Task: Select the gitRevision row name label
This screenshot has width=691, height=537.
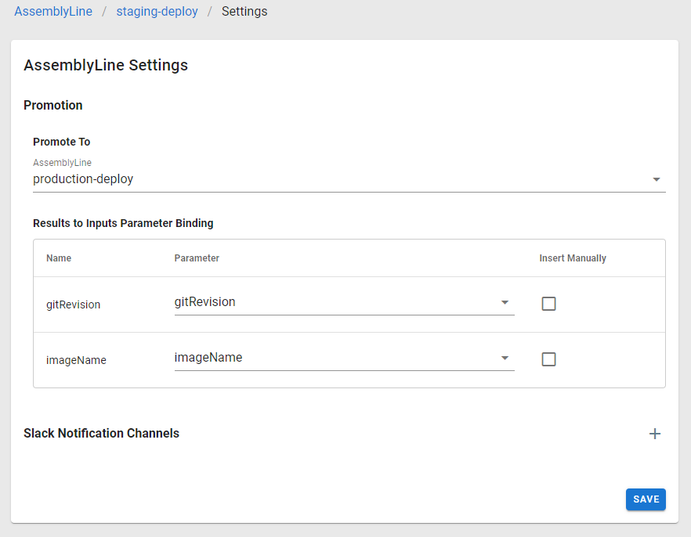Action: click(x=73, y=305)
